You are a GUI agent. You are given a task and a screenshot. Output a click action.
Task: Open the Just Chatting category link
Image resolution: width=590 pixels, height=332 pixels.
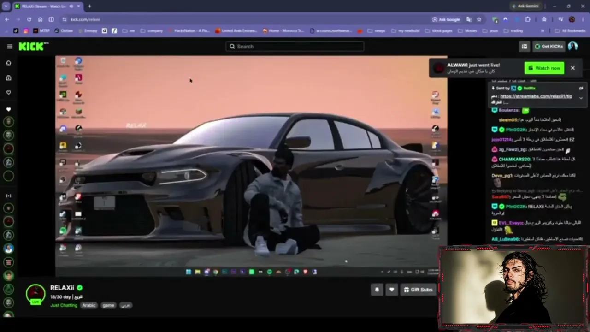point(64,305)
